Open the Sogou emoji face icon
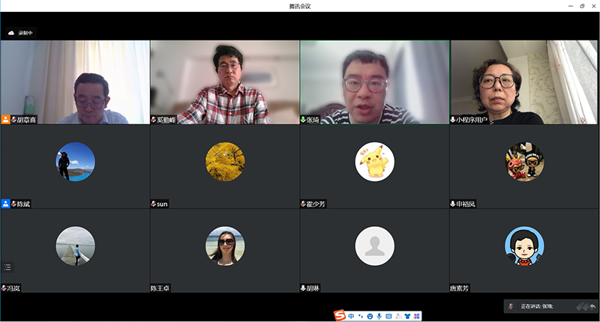The image size is (600, 322). point(370,316)
